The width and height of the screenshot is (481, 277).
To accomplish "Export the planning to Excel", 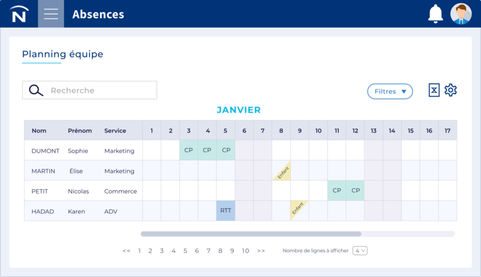I will (x=434, y=90).
